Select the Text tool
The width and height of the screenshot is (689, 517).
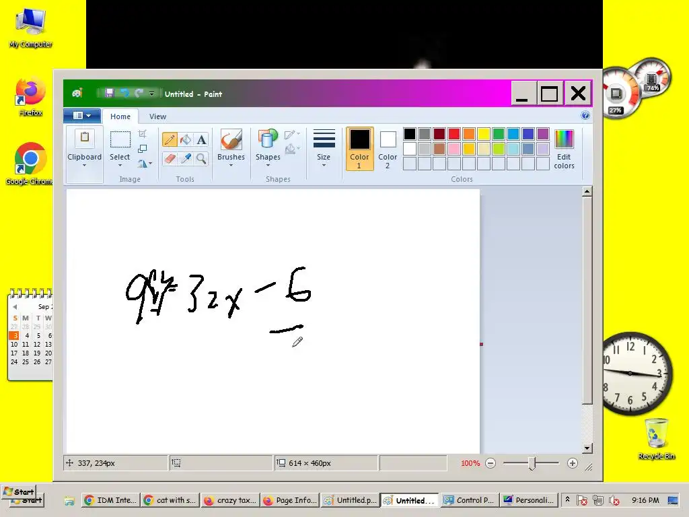(201, 140)
